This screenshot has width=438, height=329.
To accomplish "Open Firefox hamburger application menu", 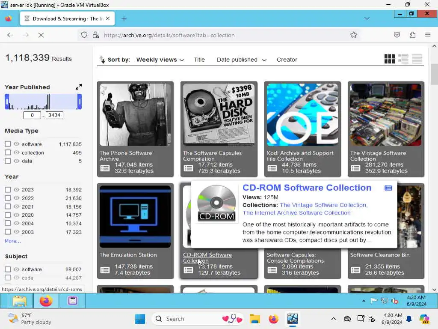I will pyautogui.click(x=428, y=35).
